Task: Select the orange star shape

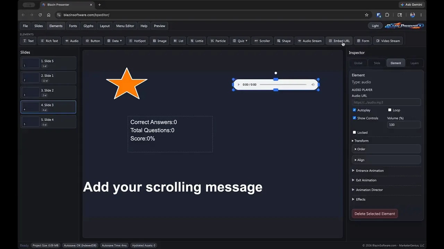Action: click(127, 84)
